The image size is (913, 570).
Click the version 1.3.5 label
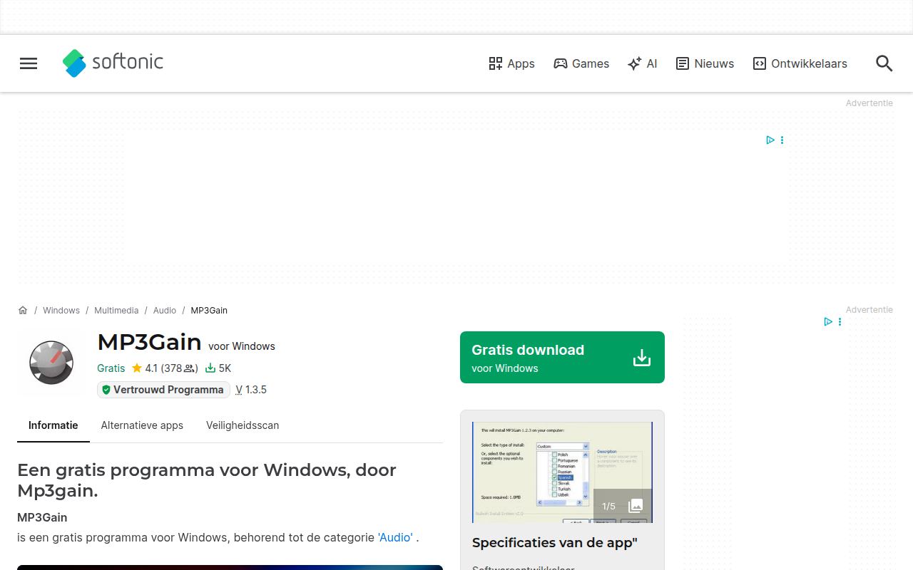click(251, 390)
